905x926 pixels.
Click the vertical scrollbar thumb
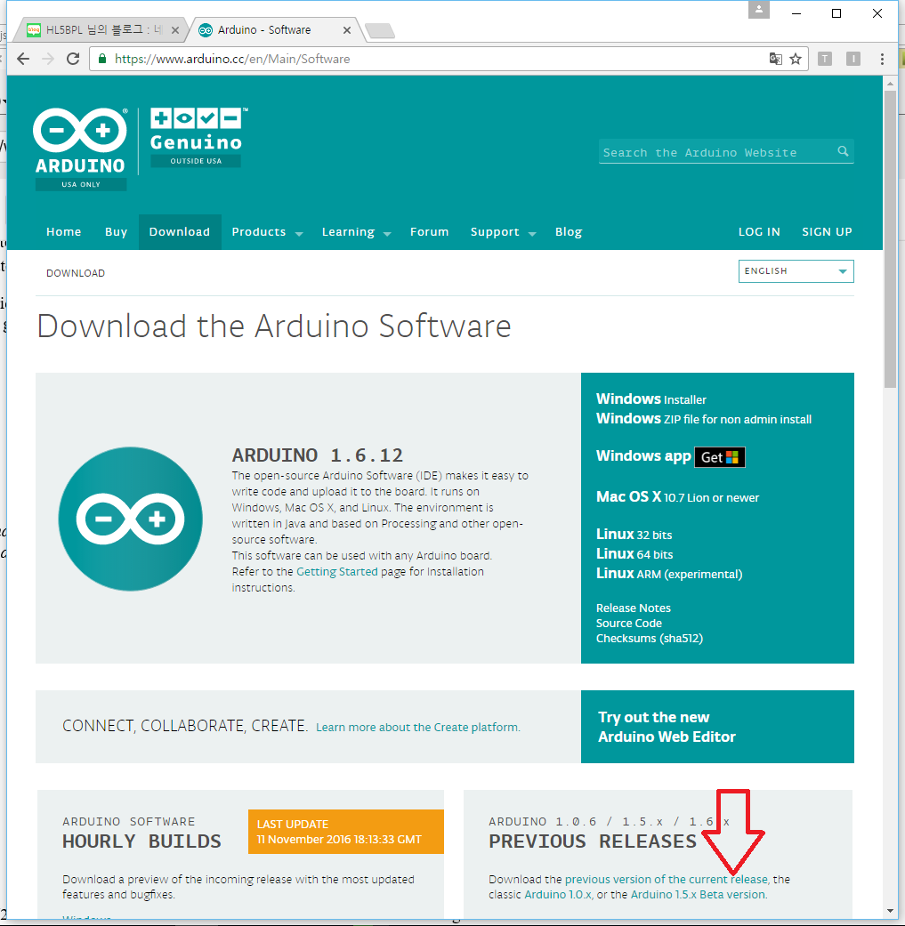pyautogui.click(x=890, y=238)
